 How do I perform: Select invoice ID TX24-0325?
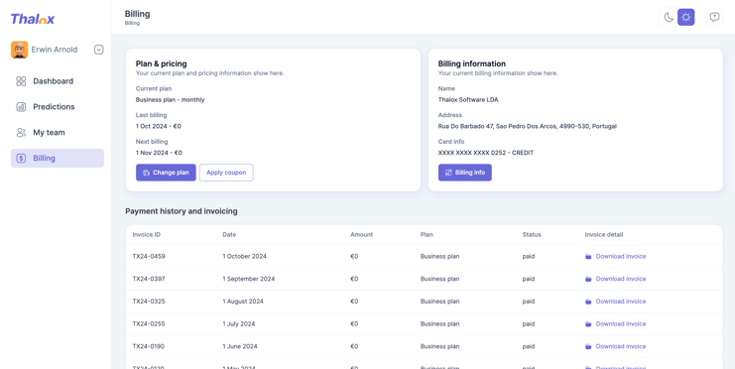tap(149, 302)
